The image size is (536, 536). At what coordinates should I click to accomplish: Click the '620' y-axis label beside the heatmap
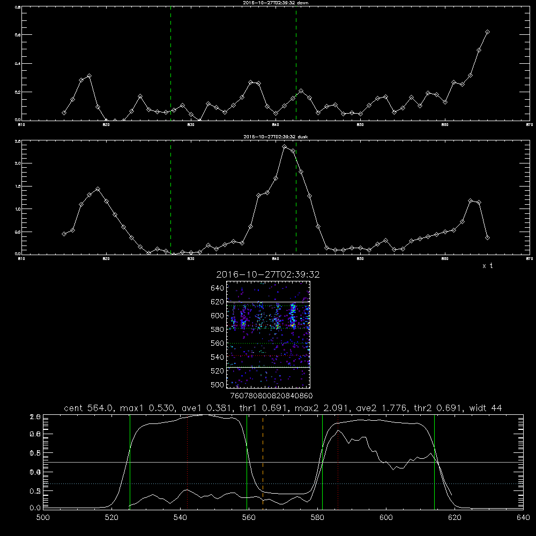click(218, 302)
